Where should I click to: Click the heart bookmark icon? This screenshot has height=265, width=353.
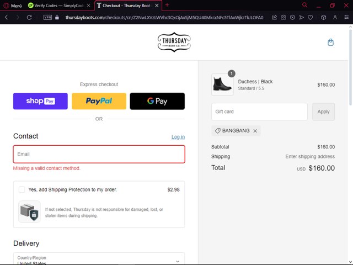310,17
